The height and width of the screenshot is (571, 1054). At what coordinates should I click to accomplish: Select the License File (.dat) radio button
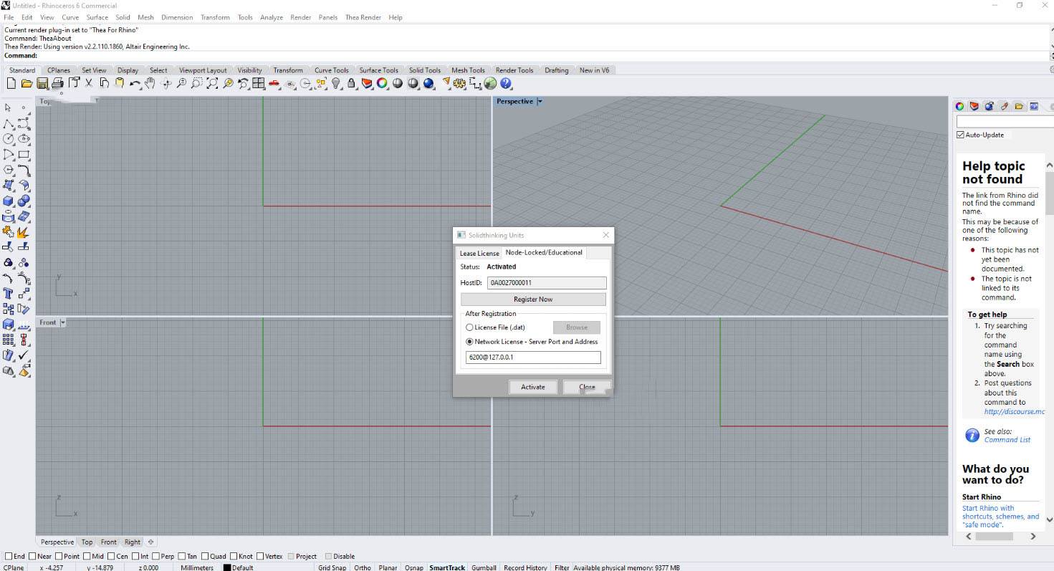coord(469,327)
